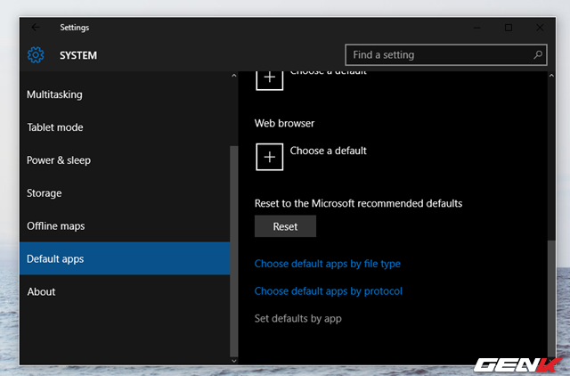Go to Storage settings
This screenshot has width=570, height=376.
pos(125,193)
